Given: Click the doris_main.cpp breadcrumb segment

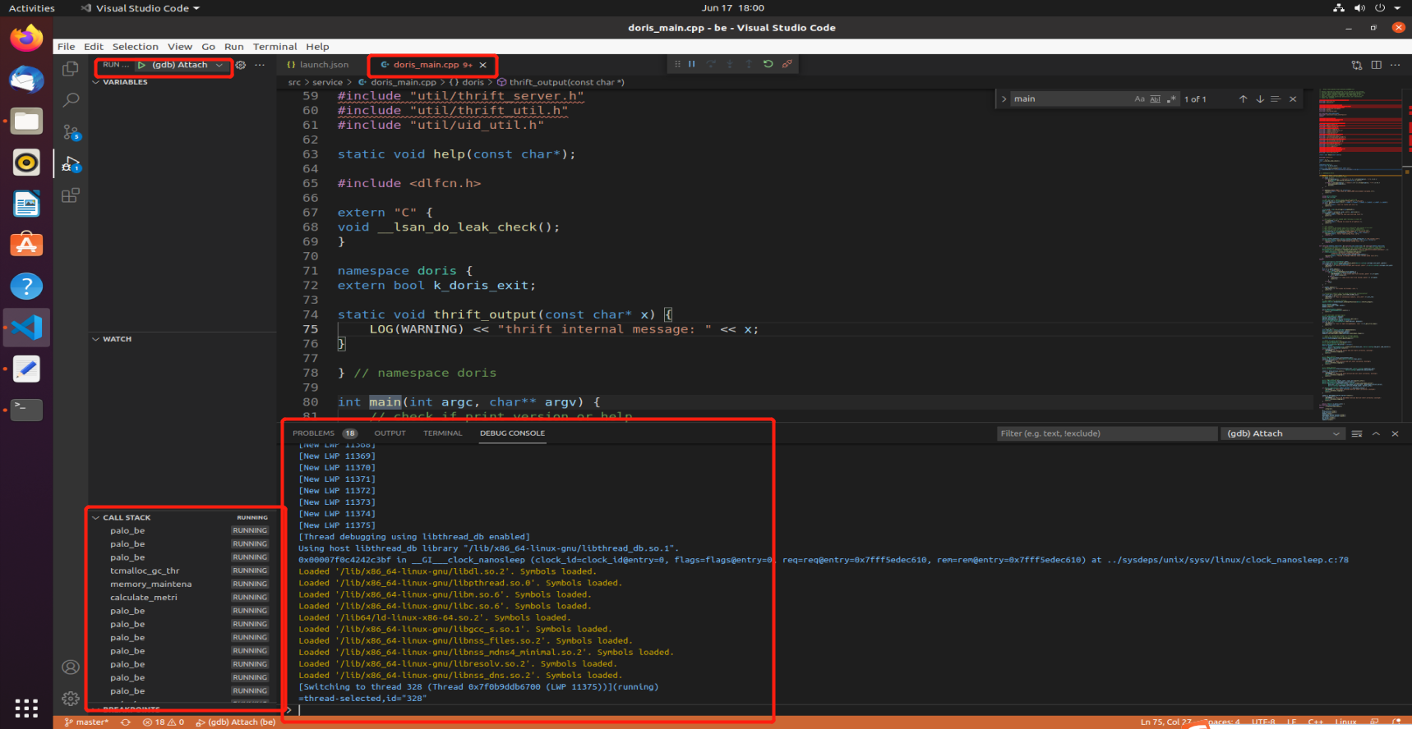Looking at the screenshot, I should click(x=403, y=82).
